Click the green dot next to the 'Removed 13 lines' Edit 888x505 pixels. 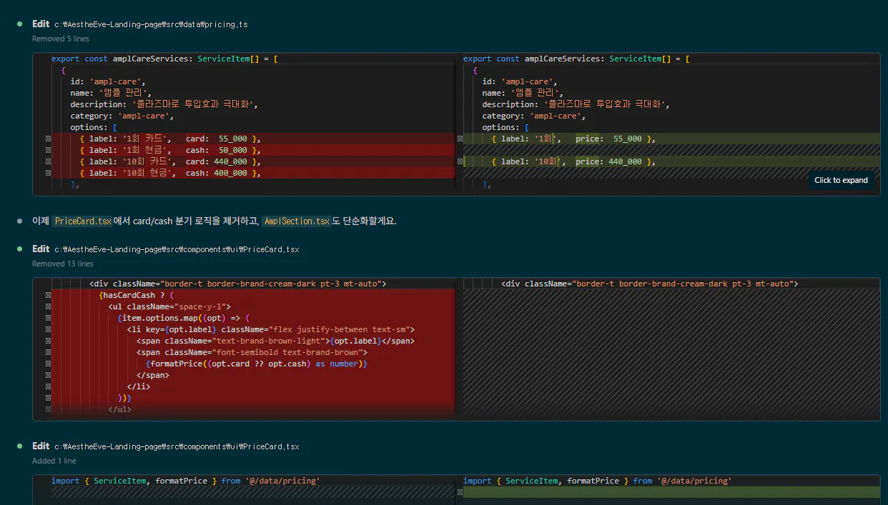(x=20, y=249)
